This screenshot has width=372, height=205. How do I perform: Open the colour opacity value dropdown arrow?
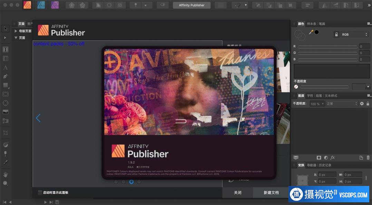(368, 87)
